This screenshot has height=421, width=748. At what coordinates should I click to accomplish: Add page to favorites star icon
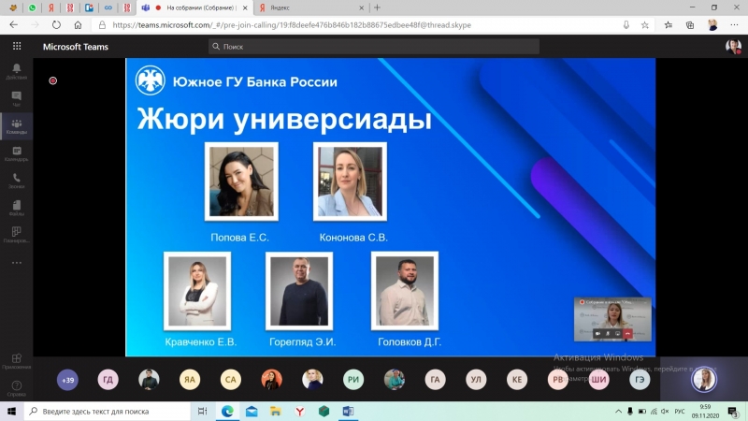pos(645,25)
